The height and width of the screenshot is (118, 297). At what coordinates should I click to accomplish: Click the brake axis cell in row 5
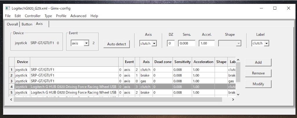pyautogui.click(x=146, y=92)
